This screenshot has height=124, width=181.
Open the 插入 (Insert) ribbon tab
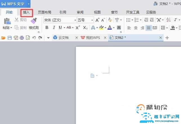(x=26, y=12)
